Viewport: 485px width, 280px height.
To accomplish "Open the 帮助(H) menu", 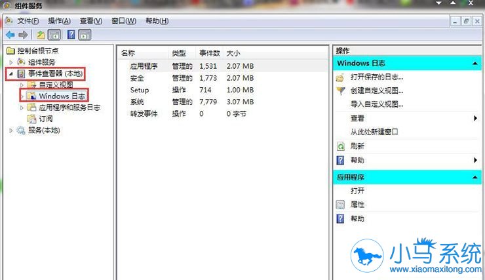I will tap(157, 21).
